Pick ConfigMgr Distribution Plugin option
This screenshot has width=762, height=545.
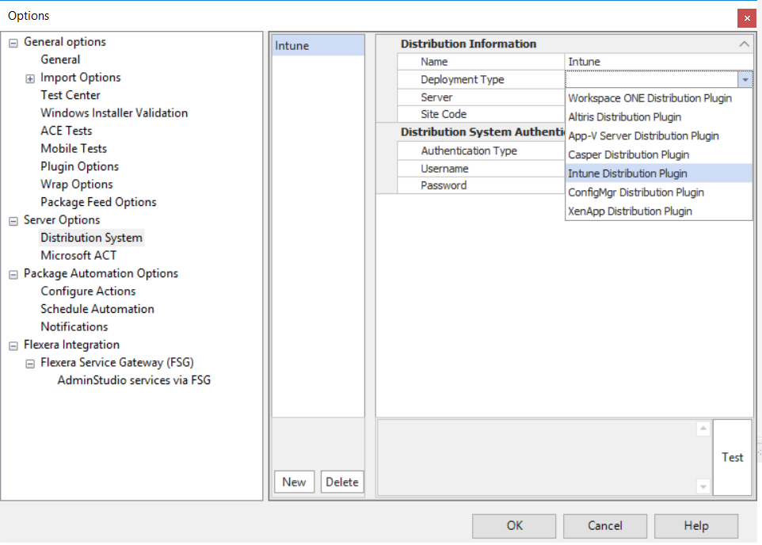click(x=635, y=192)
